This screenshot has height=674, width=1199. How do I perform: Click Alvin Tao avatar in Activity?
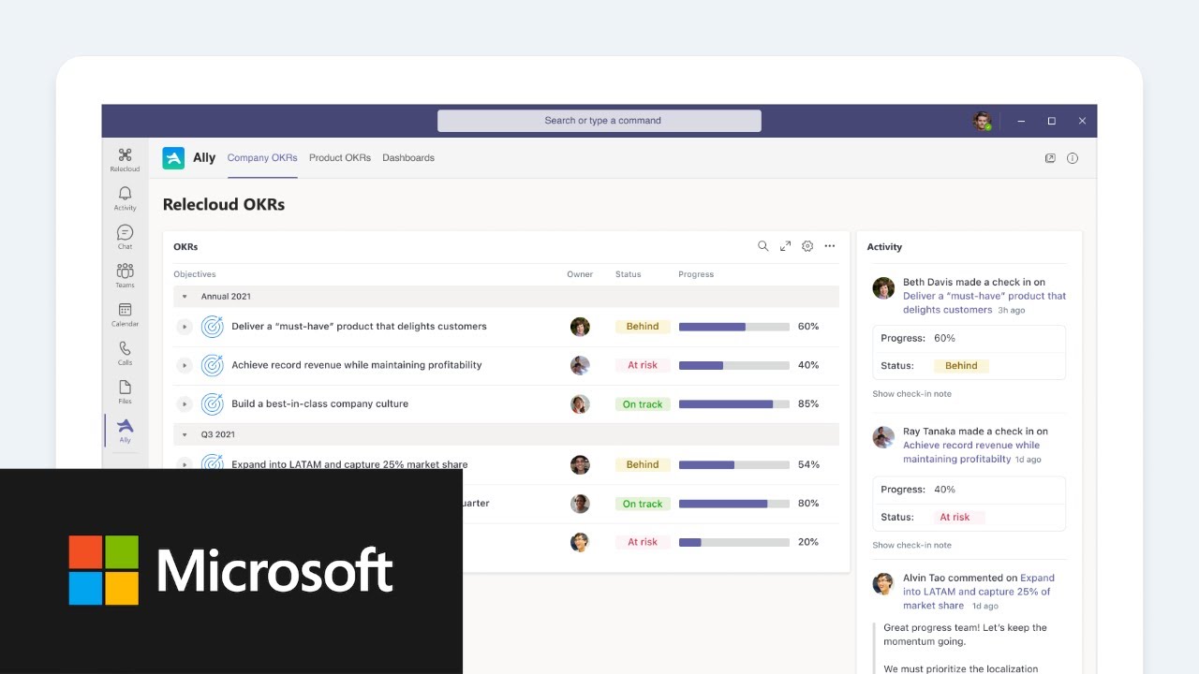pos(883,583)
